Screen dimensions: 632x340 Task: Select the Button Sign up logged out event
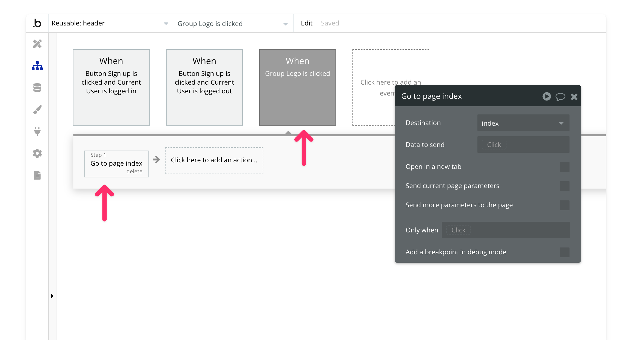click(204, 88)
